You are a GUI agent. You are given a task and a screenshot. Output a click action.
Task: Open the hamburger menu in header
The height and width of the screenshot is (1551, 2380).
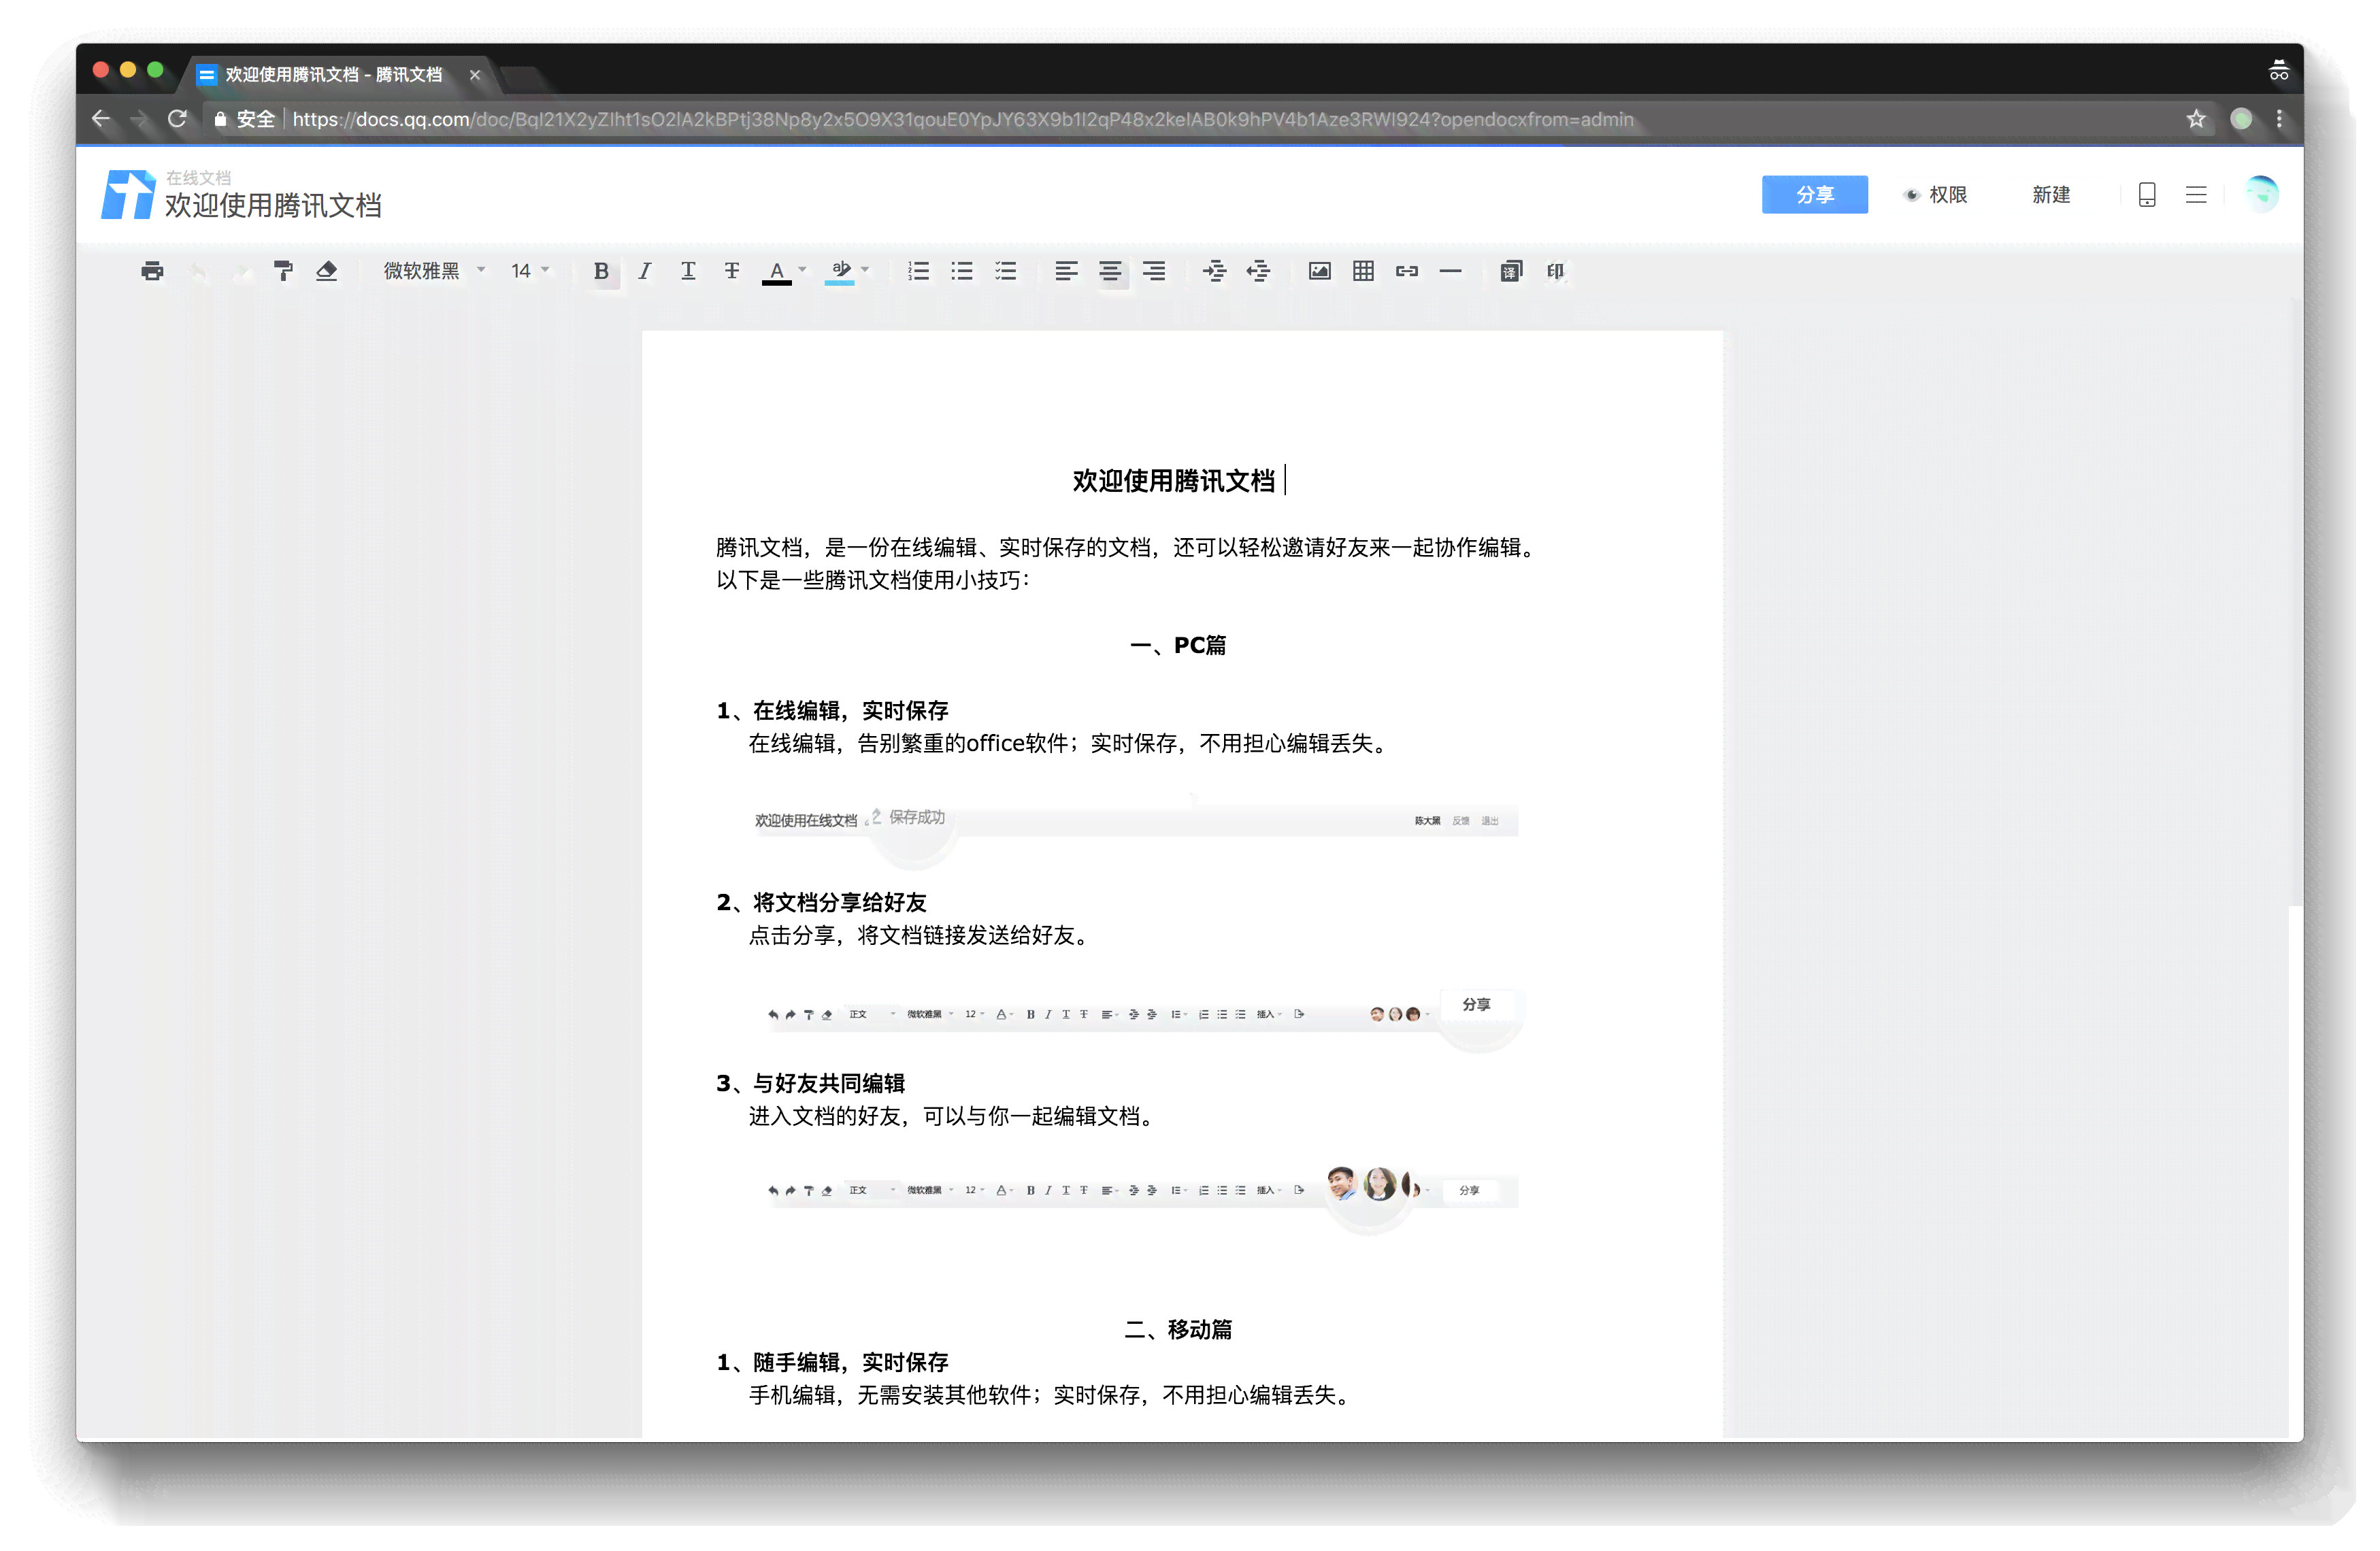(2196, 194)
